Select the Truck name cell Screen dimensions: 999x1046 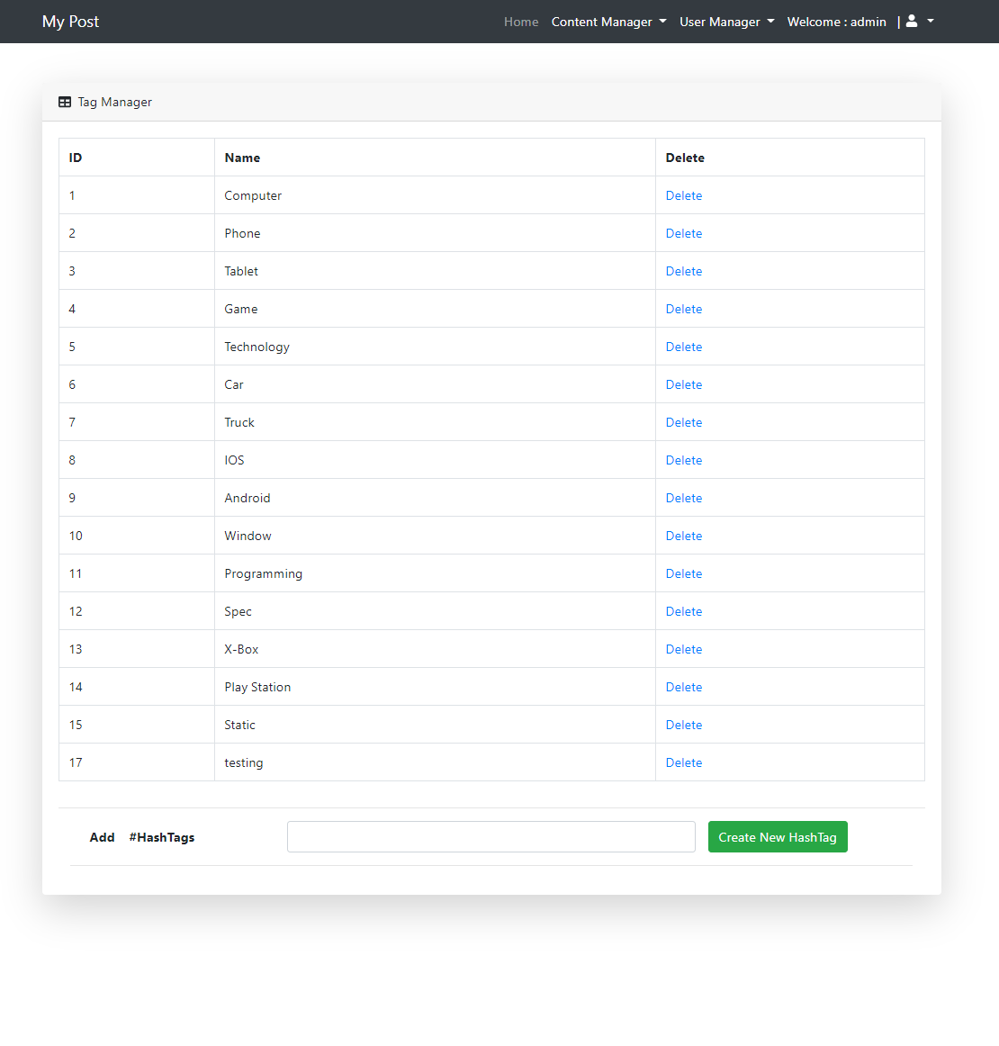[435, 422]
